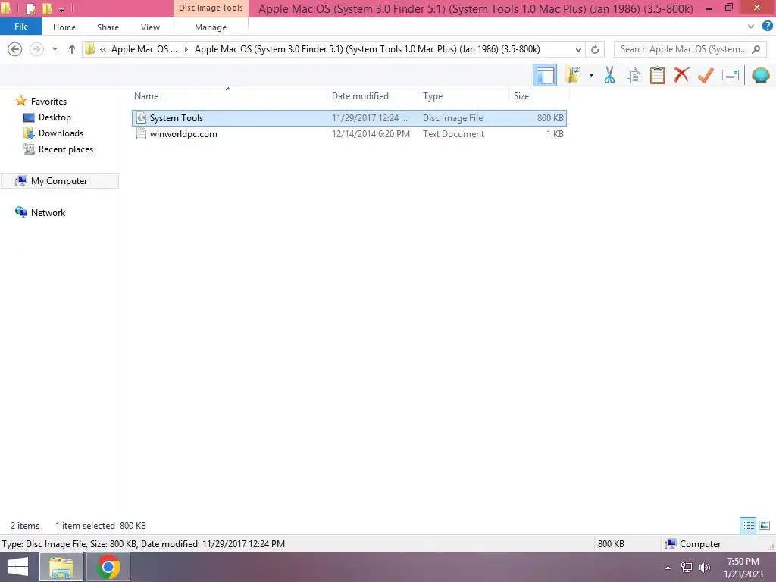This screenshot has height=582, width=776.
Task: Click the File Explorer taskbar icon
Action: (61, 567)
